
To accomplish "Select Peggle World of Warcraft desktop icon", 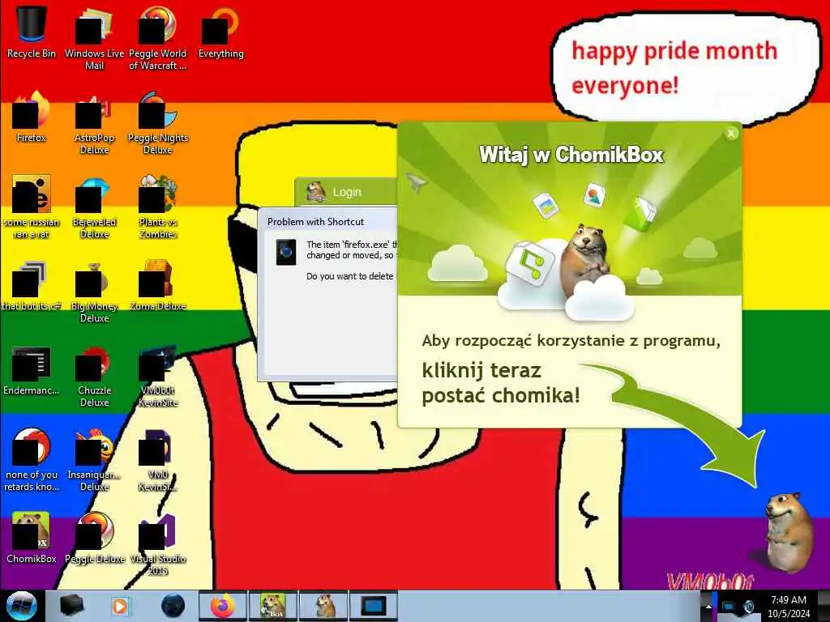I will (x=157, y=38).
